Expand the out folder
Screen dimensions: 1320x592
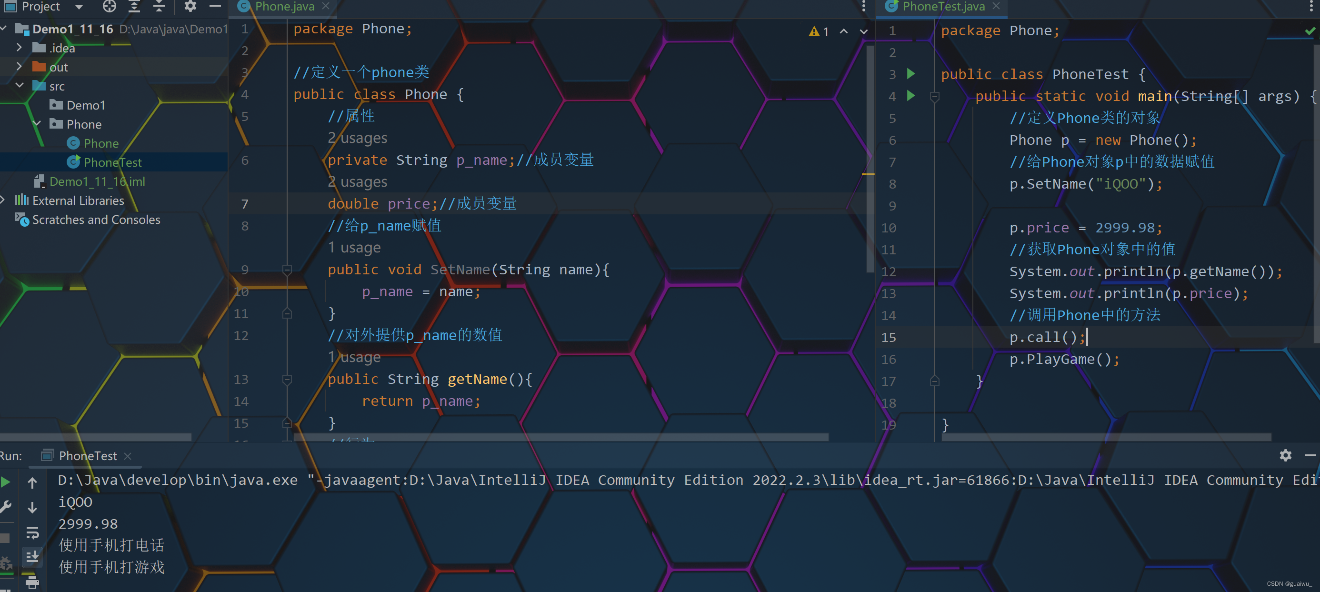pyautogui.click(x=19, y=66)
